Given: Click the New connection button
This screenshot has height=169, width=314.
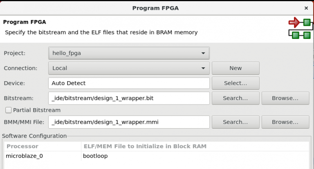Looking at the screenshot, I should click(x=235, y=68).
